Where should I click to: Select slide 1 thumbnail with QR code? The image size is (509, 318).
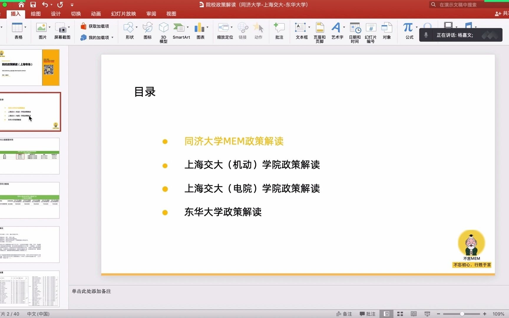click(29, 67)
